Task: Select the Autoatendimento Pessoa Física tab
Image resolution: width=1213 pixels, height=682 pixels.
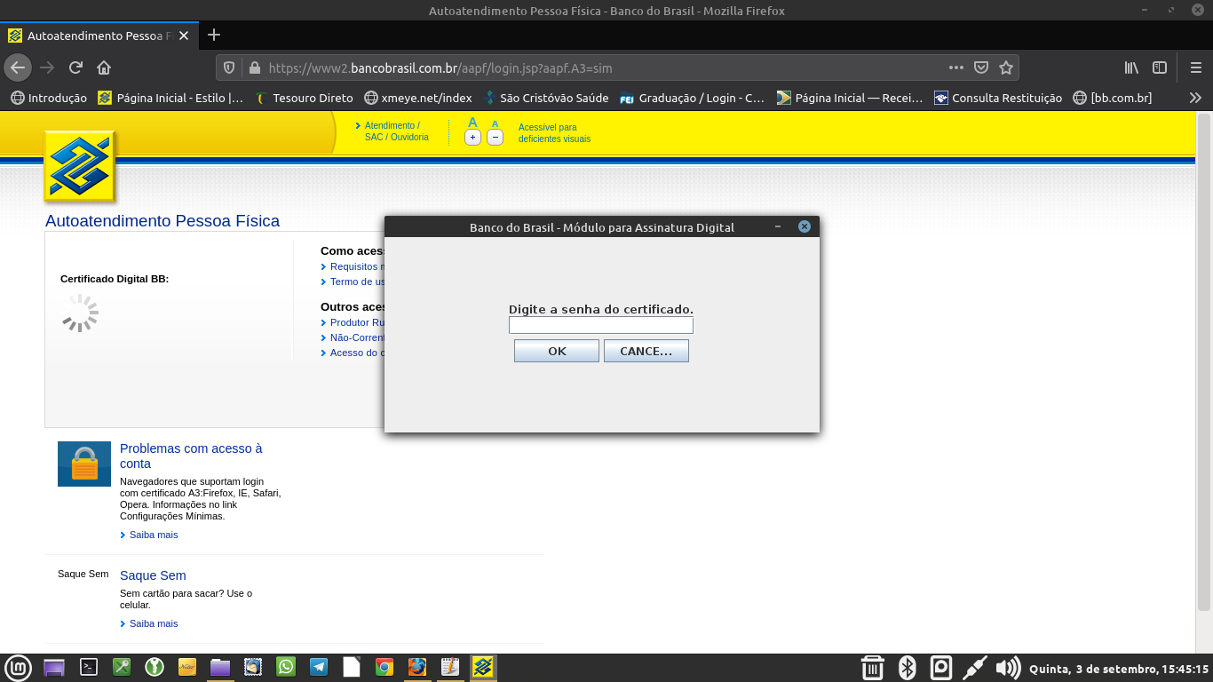Action: 99,36
